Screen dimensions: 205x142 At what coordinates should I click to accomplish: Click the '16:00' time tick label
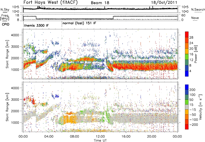[126, 137]
